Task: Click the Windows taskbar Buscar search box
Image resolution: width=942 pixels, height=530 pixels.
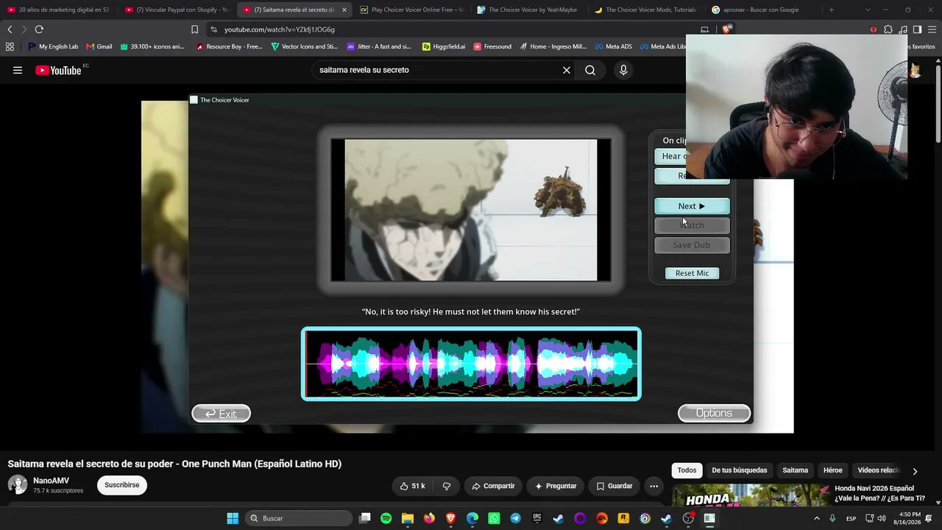Action: pos(298,518)
